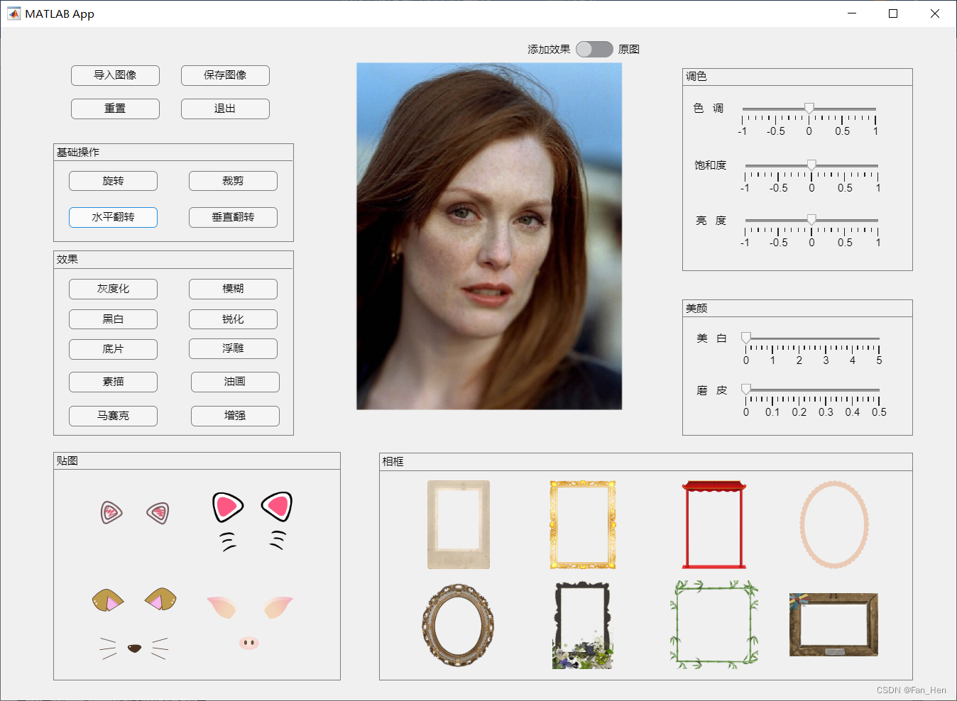The width and height of the screenshot is (957, 701).
Task: Choose the ornate gold rectangular frame
Action: click(x=582, y=524)
